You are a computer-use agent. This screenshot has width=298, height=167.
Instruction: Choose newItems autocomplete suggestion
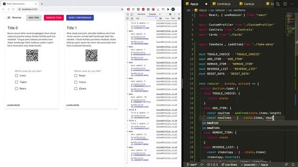coord(250,128)
